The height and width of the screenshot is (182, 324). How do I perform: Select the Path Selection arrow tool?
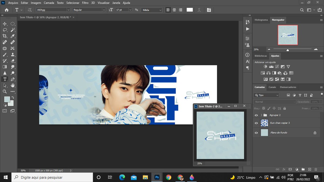click(x=5, y=85)
